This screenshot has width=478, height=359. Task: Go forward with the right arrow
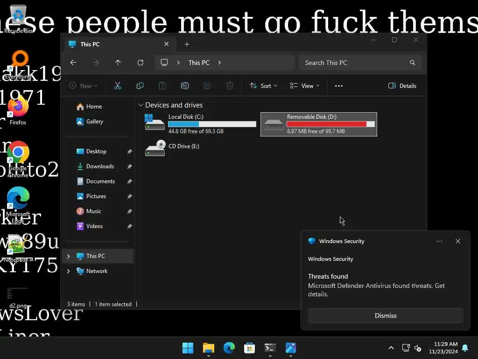click(96, 63)
